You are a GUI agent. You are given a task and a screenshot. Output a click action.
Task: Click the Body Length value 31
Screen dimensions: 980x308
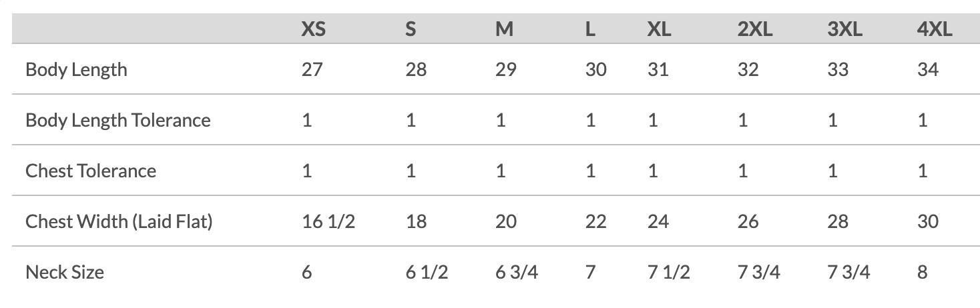[x=658, y=69]
